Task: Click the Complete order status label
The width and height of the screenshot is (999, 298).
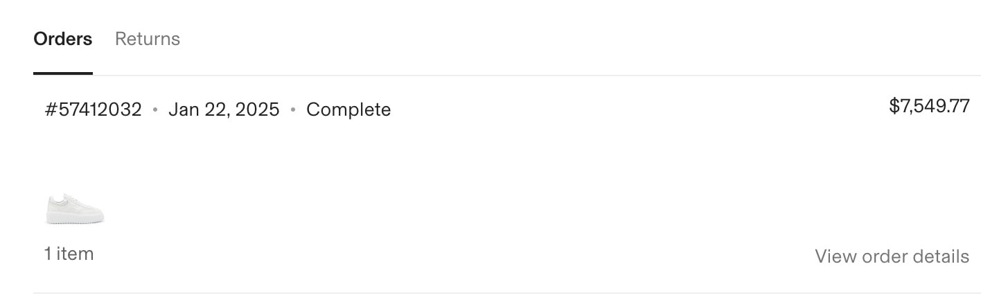Action: pyautogui.click(x=348, y=109)
